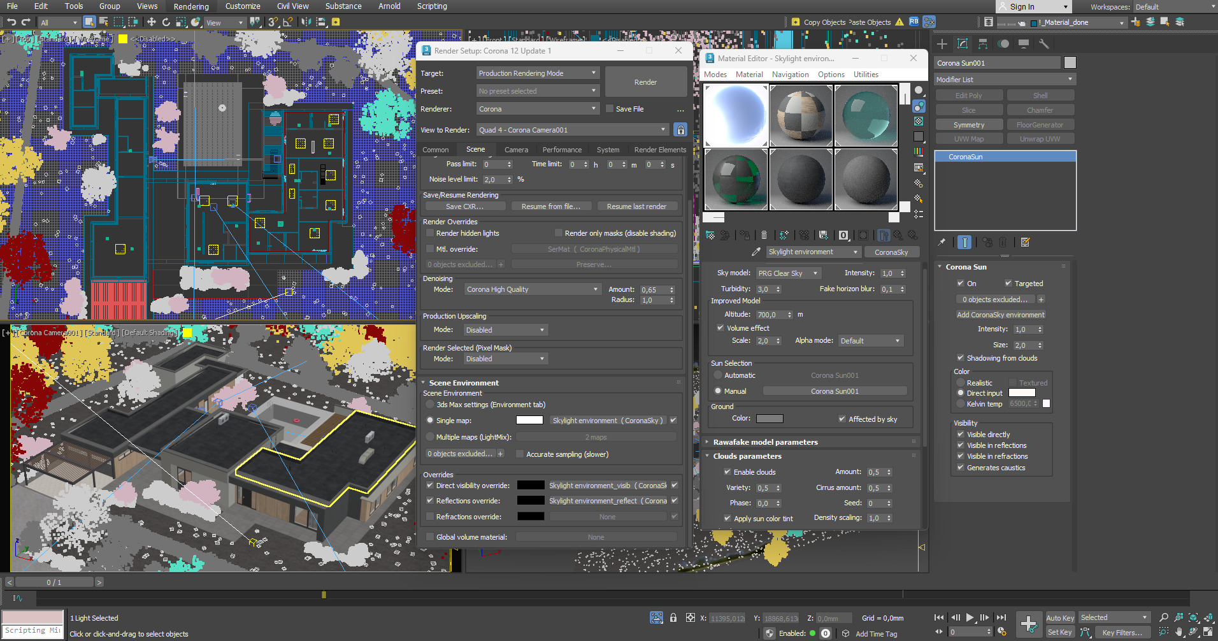Open Select by Name list tool
Image resolution: width=1218 pixels, height=641 pixels.
[103, 22]
